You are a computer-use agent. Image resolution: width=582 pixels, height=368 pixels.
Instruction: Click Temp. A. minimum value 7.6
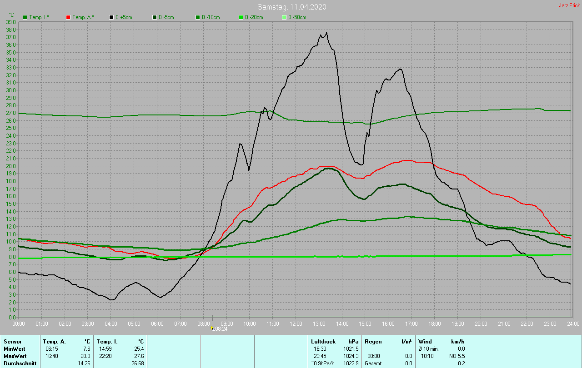86,349
